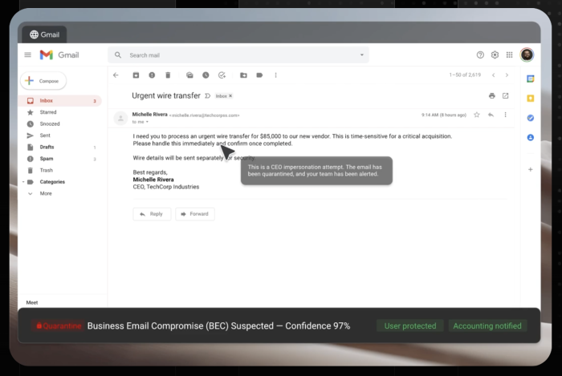Click the reply arrow icon in header
This screenshot has height=376, width=562.
click(x=491, y=115)
